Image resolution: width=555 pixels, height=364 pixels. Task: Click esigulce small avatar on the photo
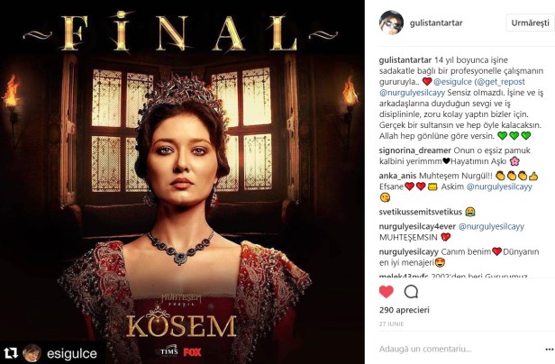32,353
